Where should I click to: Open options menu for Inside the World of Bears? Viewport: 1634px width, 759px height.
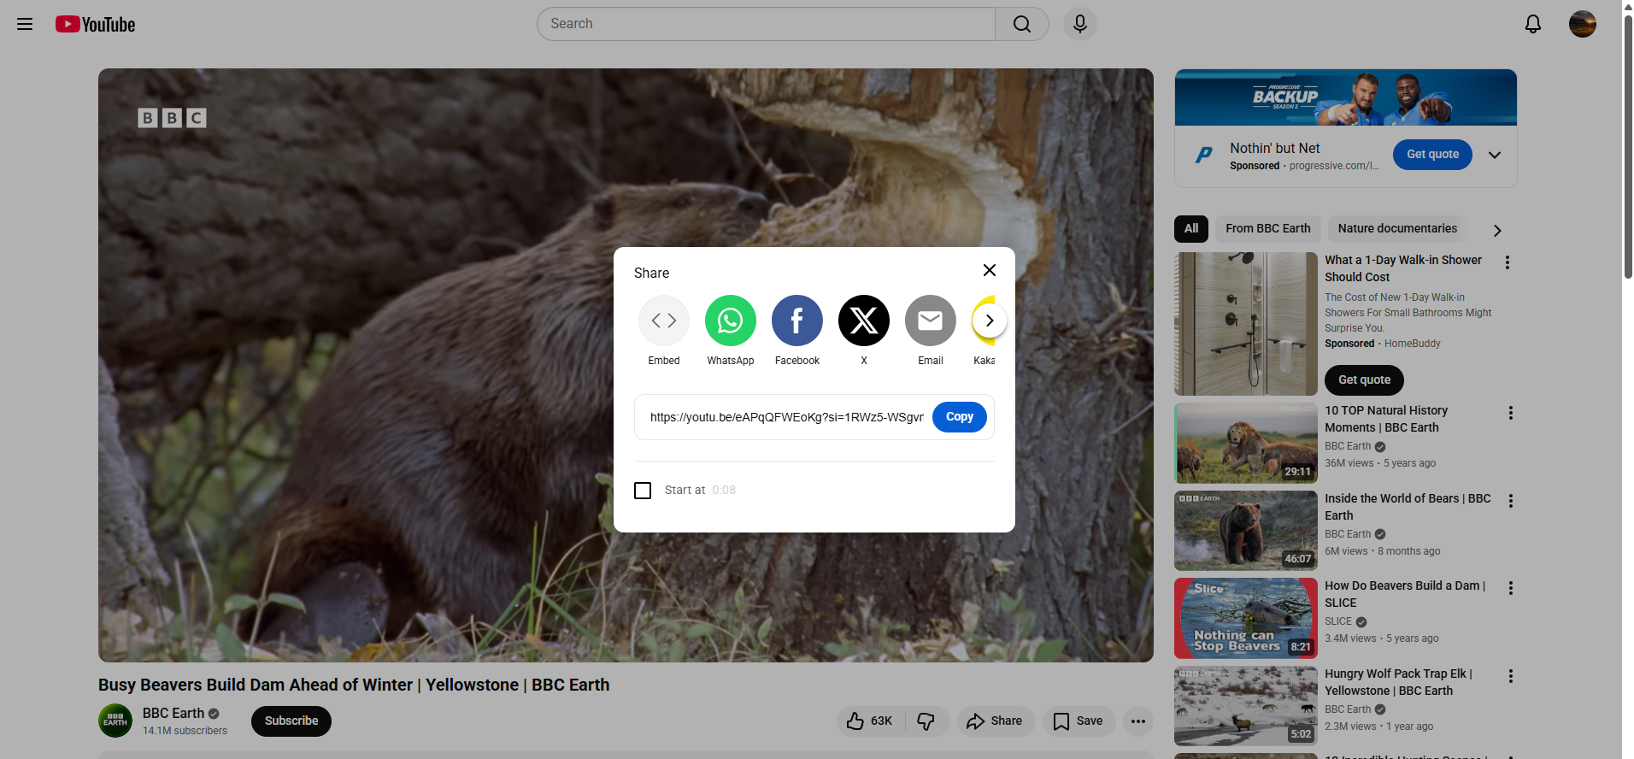(x=1510, y=501)
